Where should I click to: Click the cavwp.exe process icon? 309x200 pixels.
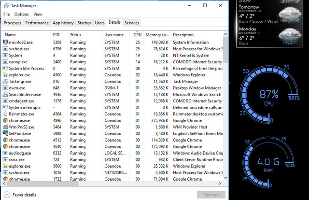click(x=5, y=62)
